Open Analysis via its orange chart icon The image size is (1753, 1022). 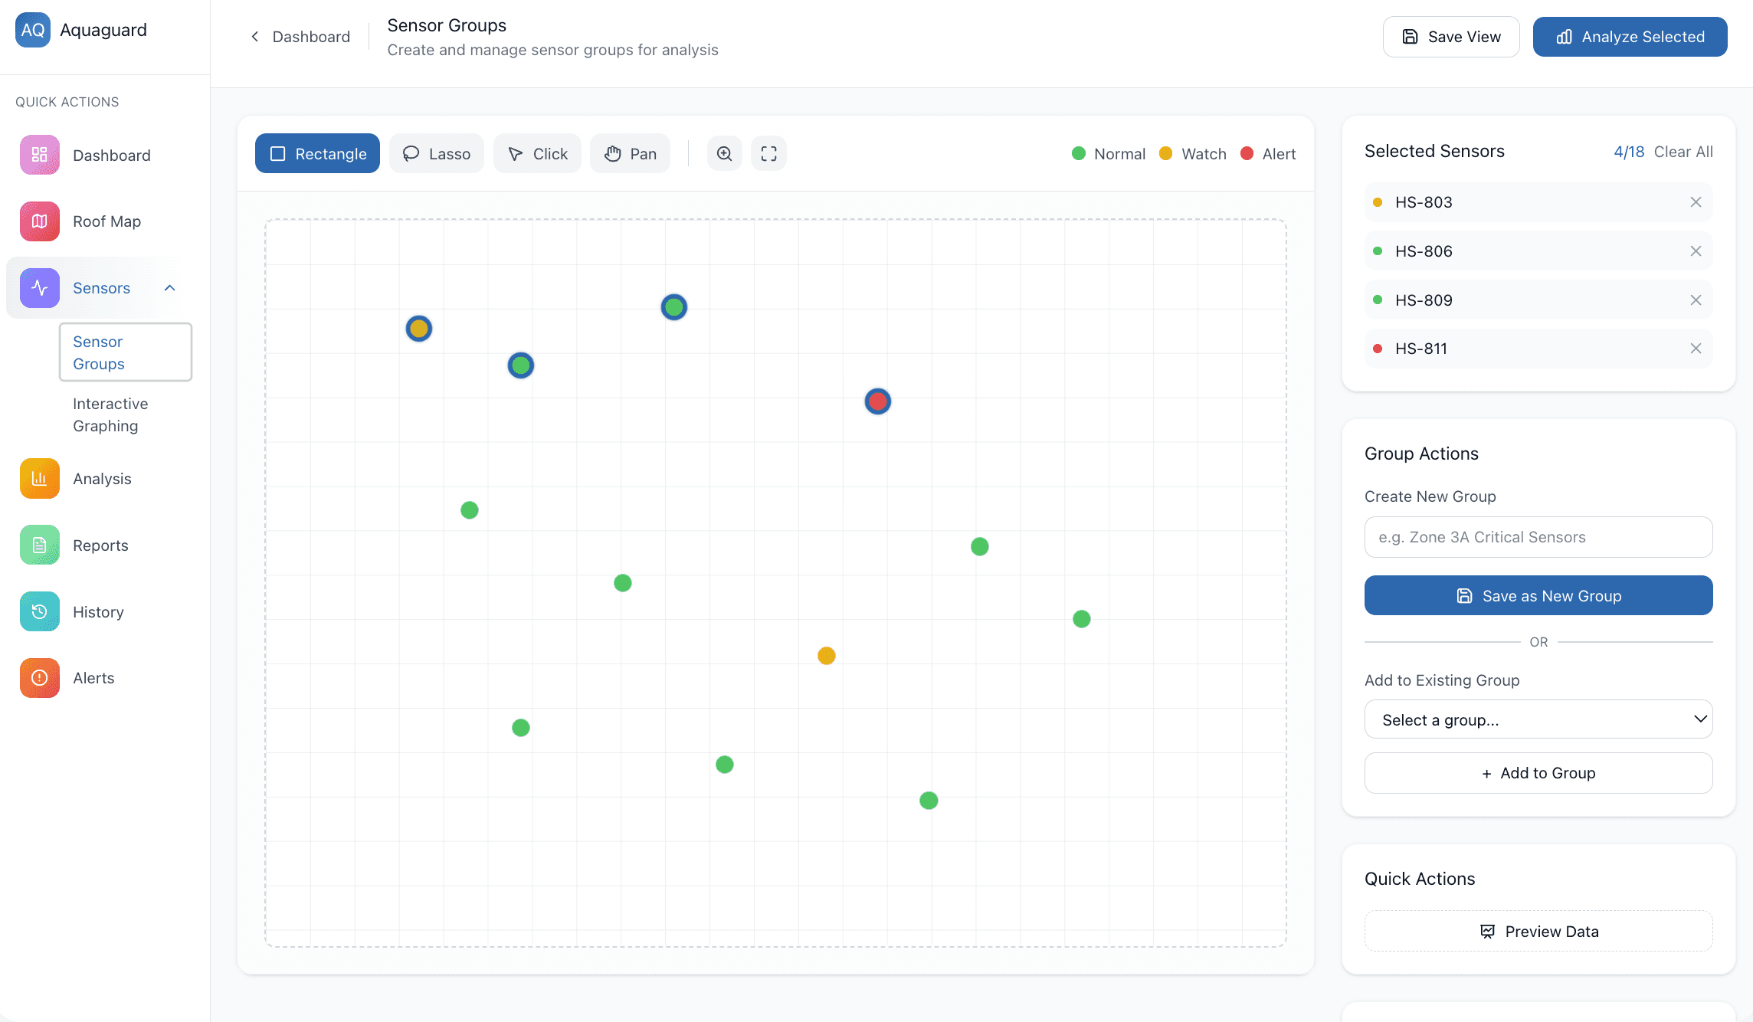(40, 479)
